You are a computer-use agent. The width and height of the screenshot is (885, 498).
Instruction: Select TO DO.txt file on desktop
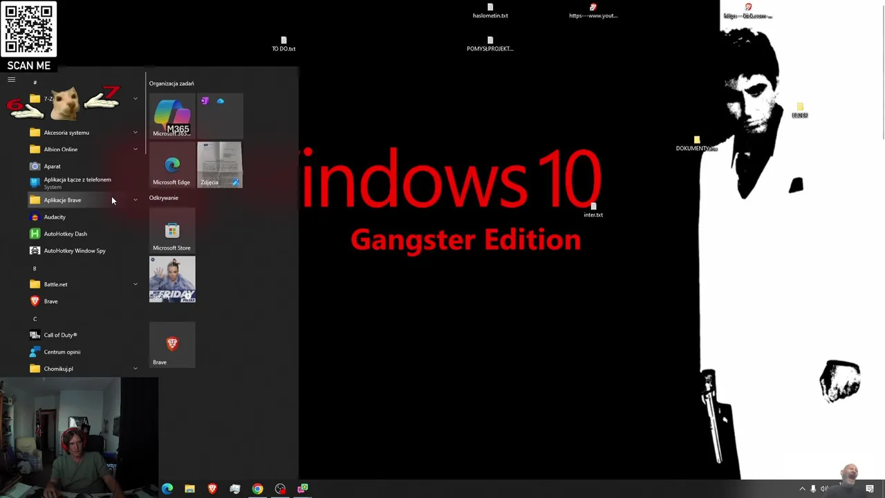283,44
